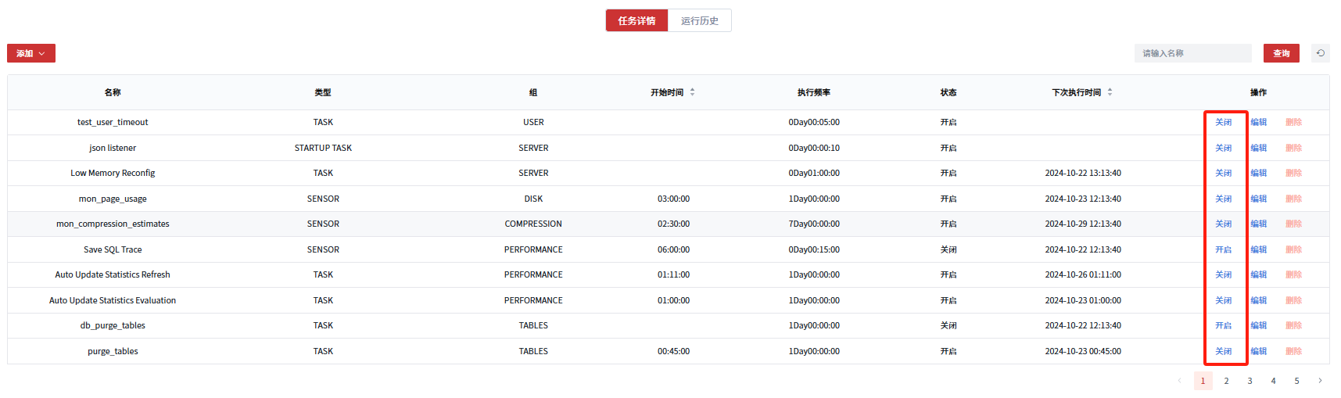The image size is (1341, 398).
Task: Jump to page 5 in pagination
Action: (x=1296, y=381)
